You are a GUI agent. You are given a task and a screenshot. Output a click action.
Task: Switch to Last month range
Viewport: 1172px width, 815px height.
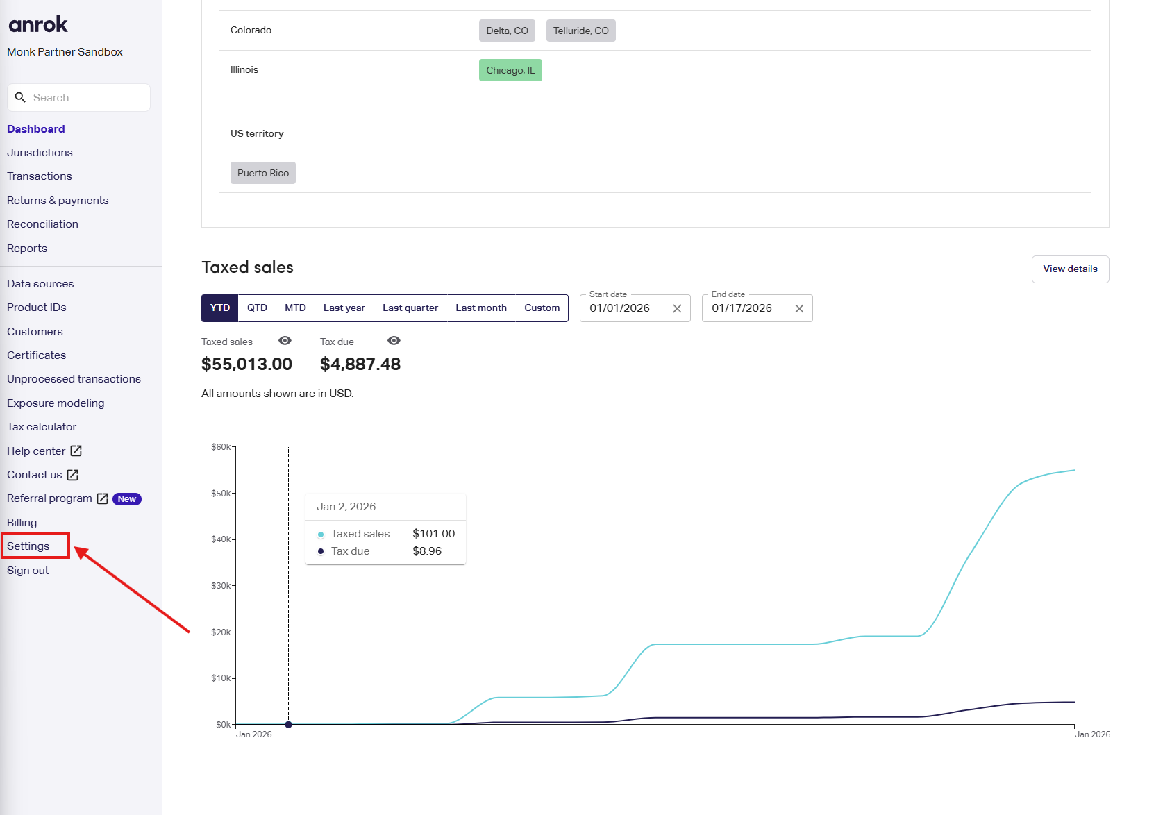coord(480,308)
